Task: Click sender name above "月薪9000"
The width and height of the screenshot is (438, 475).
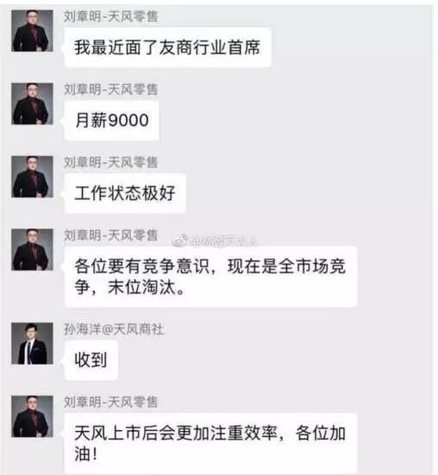Action: pyautogui.click(x=110, y=90)
